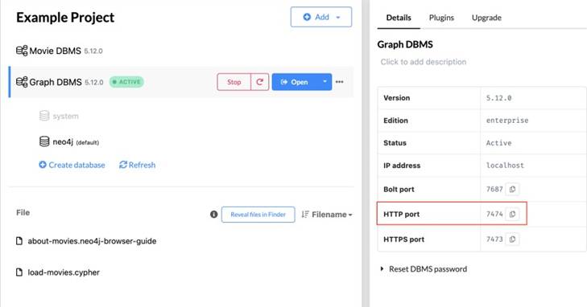The image size is (587, 307).
Task: Click the refresh arrows icon
Action: [123, 165]
